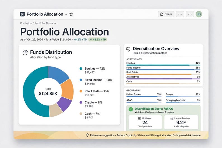Click the "Equities — 42%" legend label

(95, 69)
